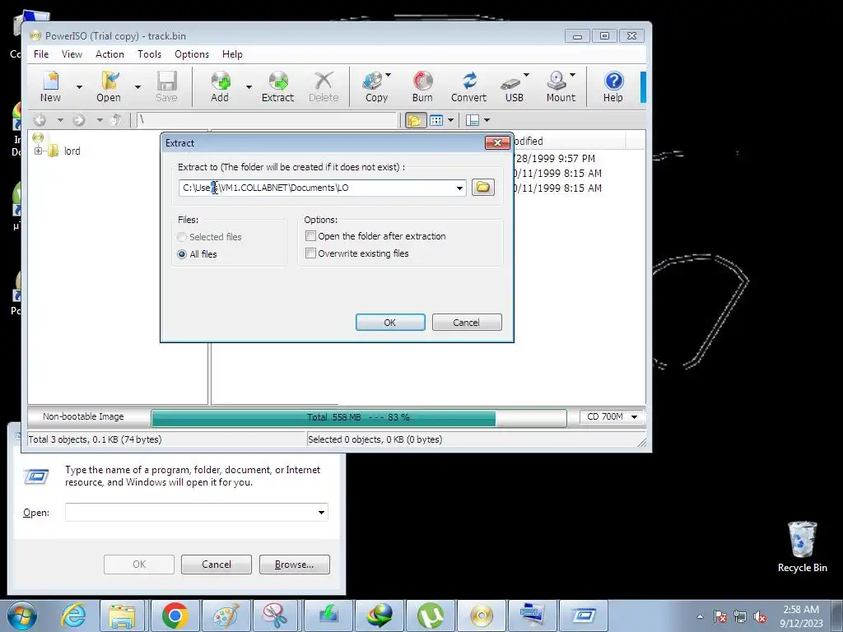The width and height of the screenshot is (843, 632).
Task: Click the Back navigation arrow icon
Action: (40, 120)
